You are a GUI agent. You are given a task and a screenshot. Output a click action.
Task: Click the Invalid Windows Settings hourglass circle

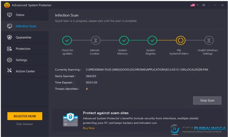209,40
